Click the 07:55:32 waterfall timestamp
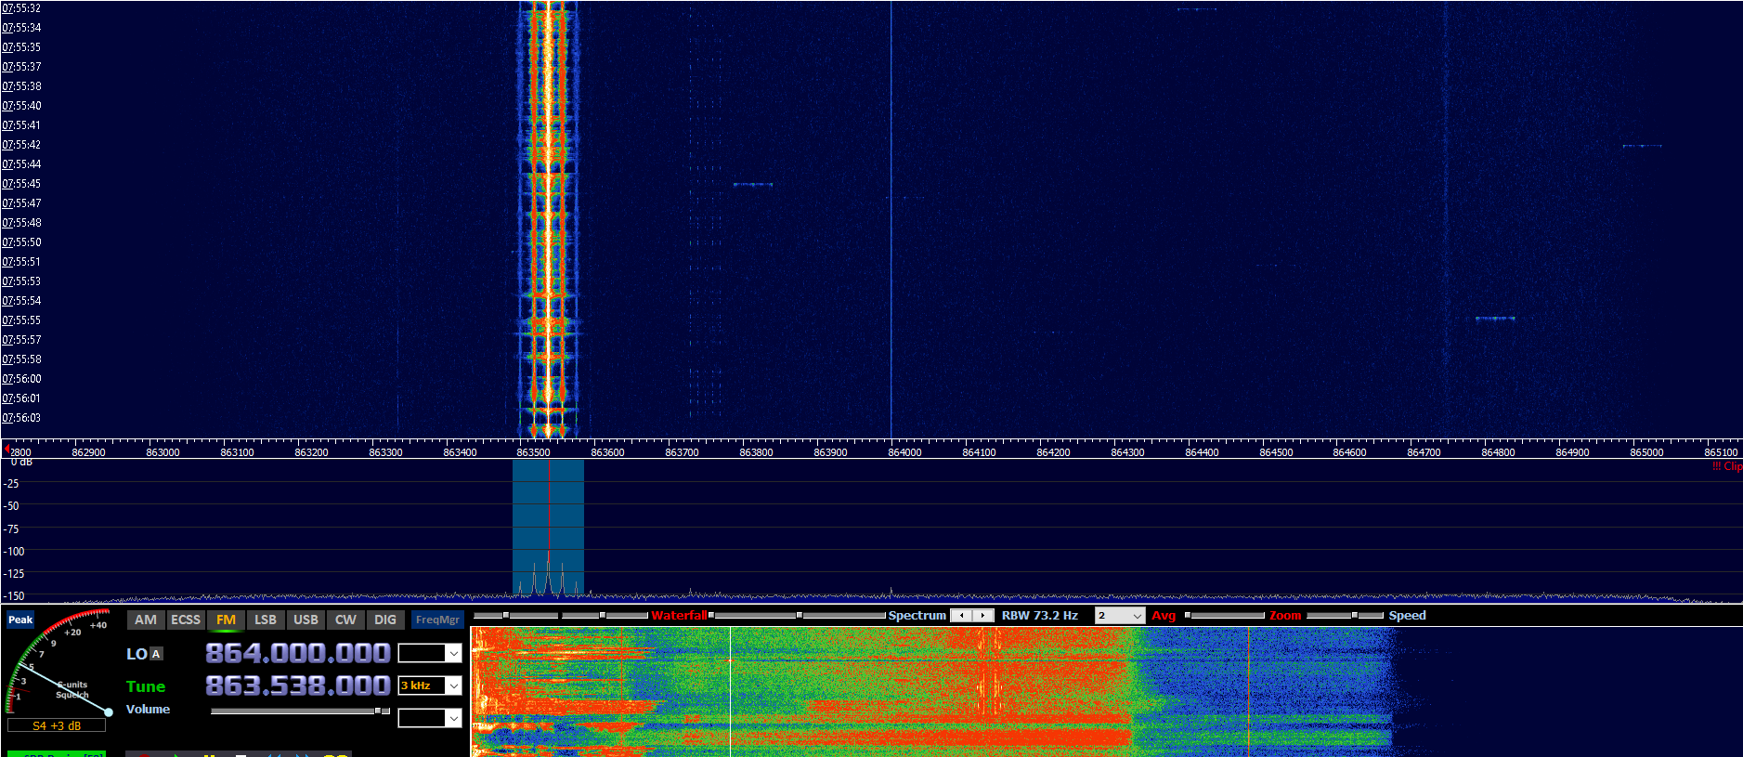The image size is (1743, 757). click(21, 8)
